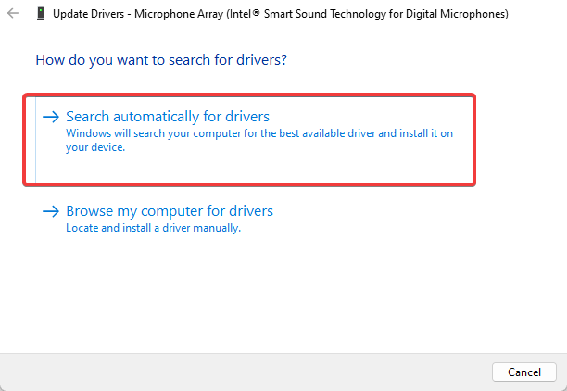Click the 'Locate and install a driver manually' text
This screenshot has width=567, height=391.
(153, 228)
